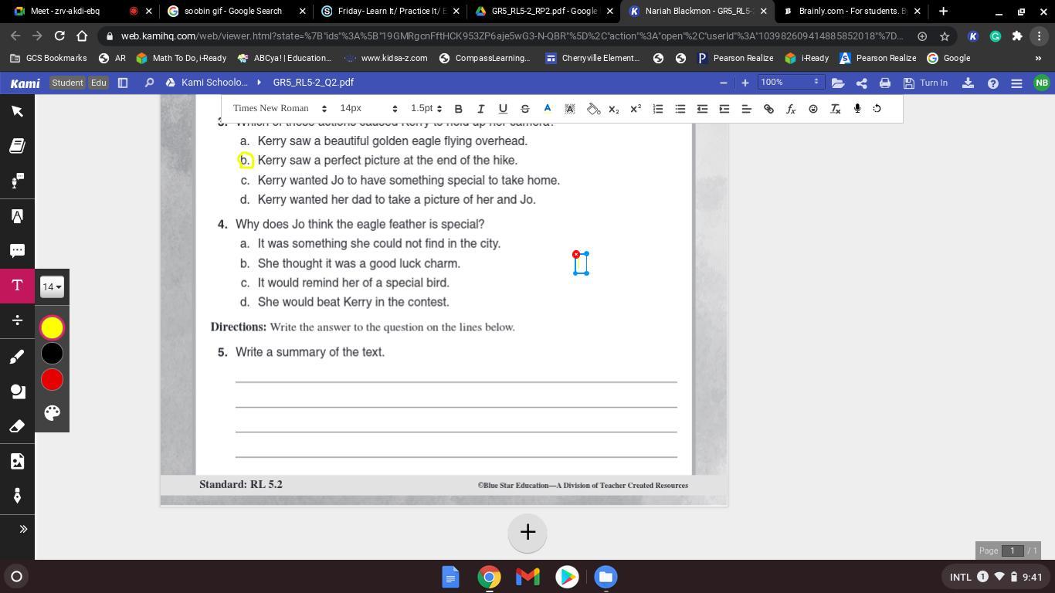Open the emoji picker

point(813,109)
